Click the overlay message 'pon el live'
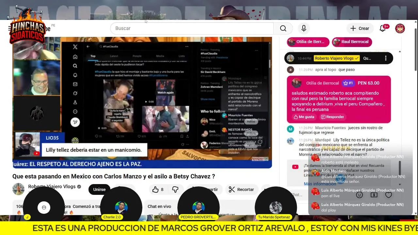The height and width of the screenshot is (235, 418). [330, 196]
